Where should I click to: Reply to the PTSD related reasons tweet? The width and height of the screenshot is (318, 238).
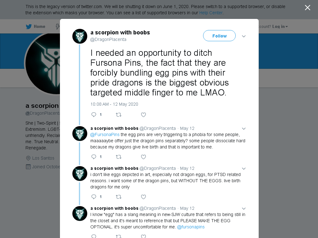pyautogui.click(x=94, y=197)
